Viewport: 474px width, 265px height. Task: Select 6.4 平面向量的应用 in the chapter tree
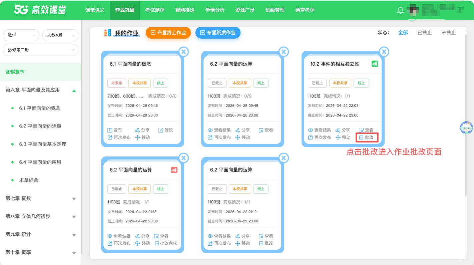click(41, 162)
